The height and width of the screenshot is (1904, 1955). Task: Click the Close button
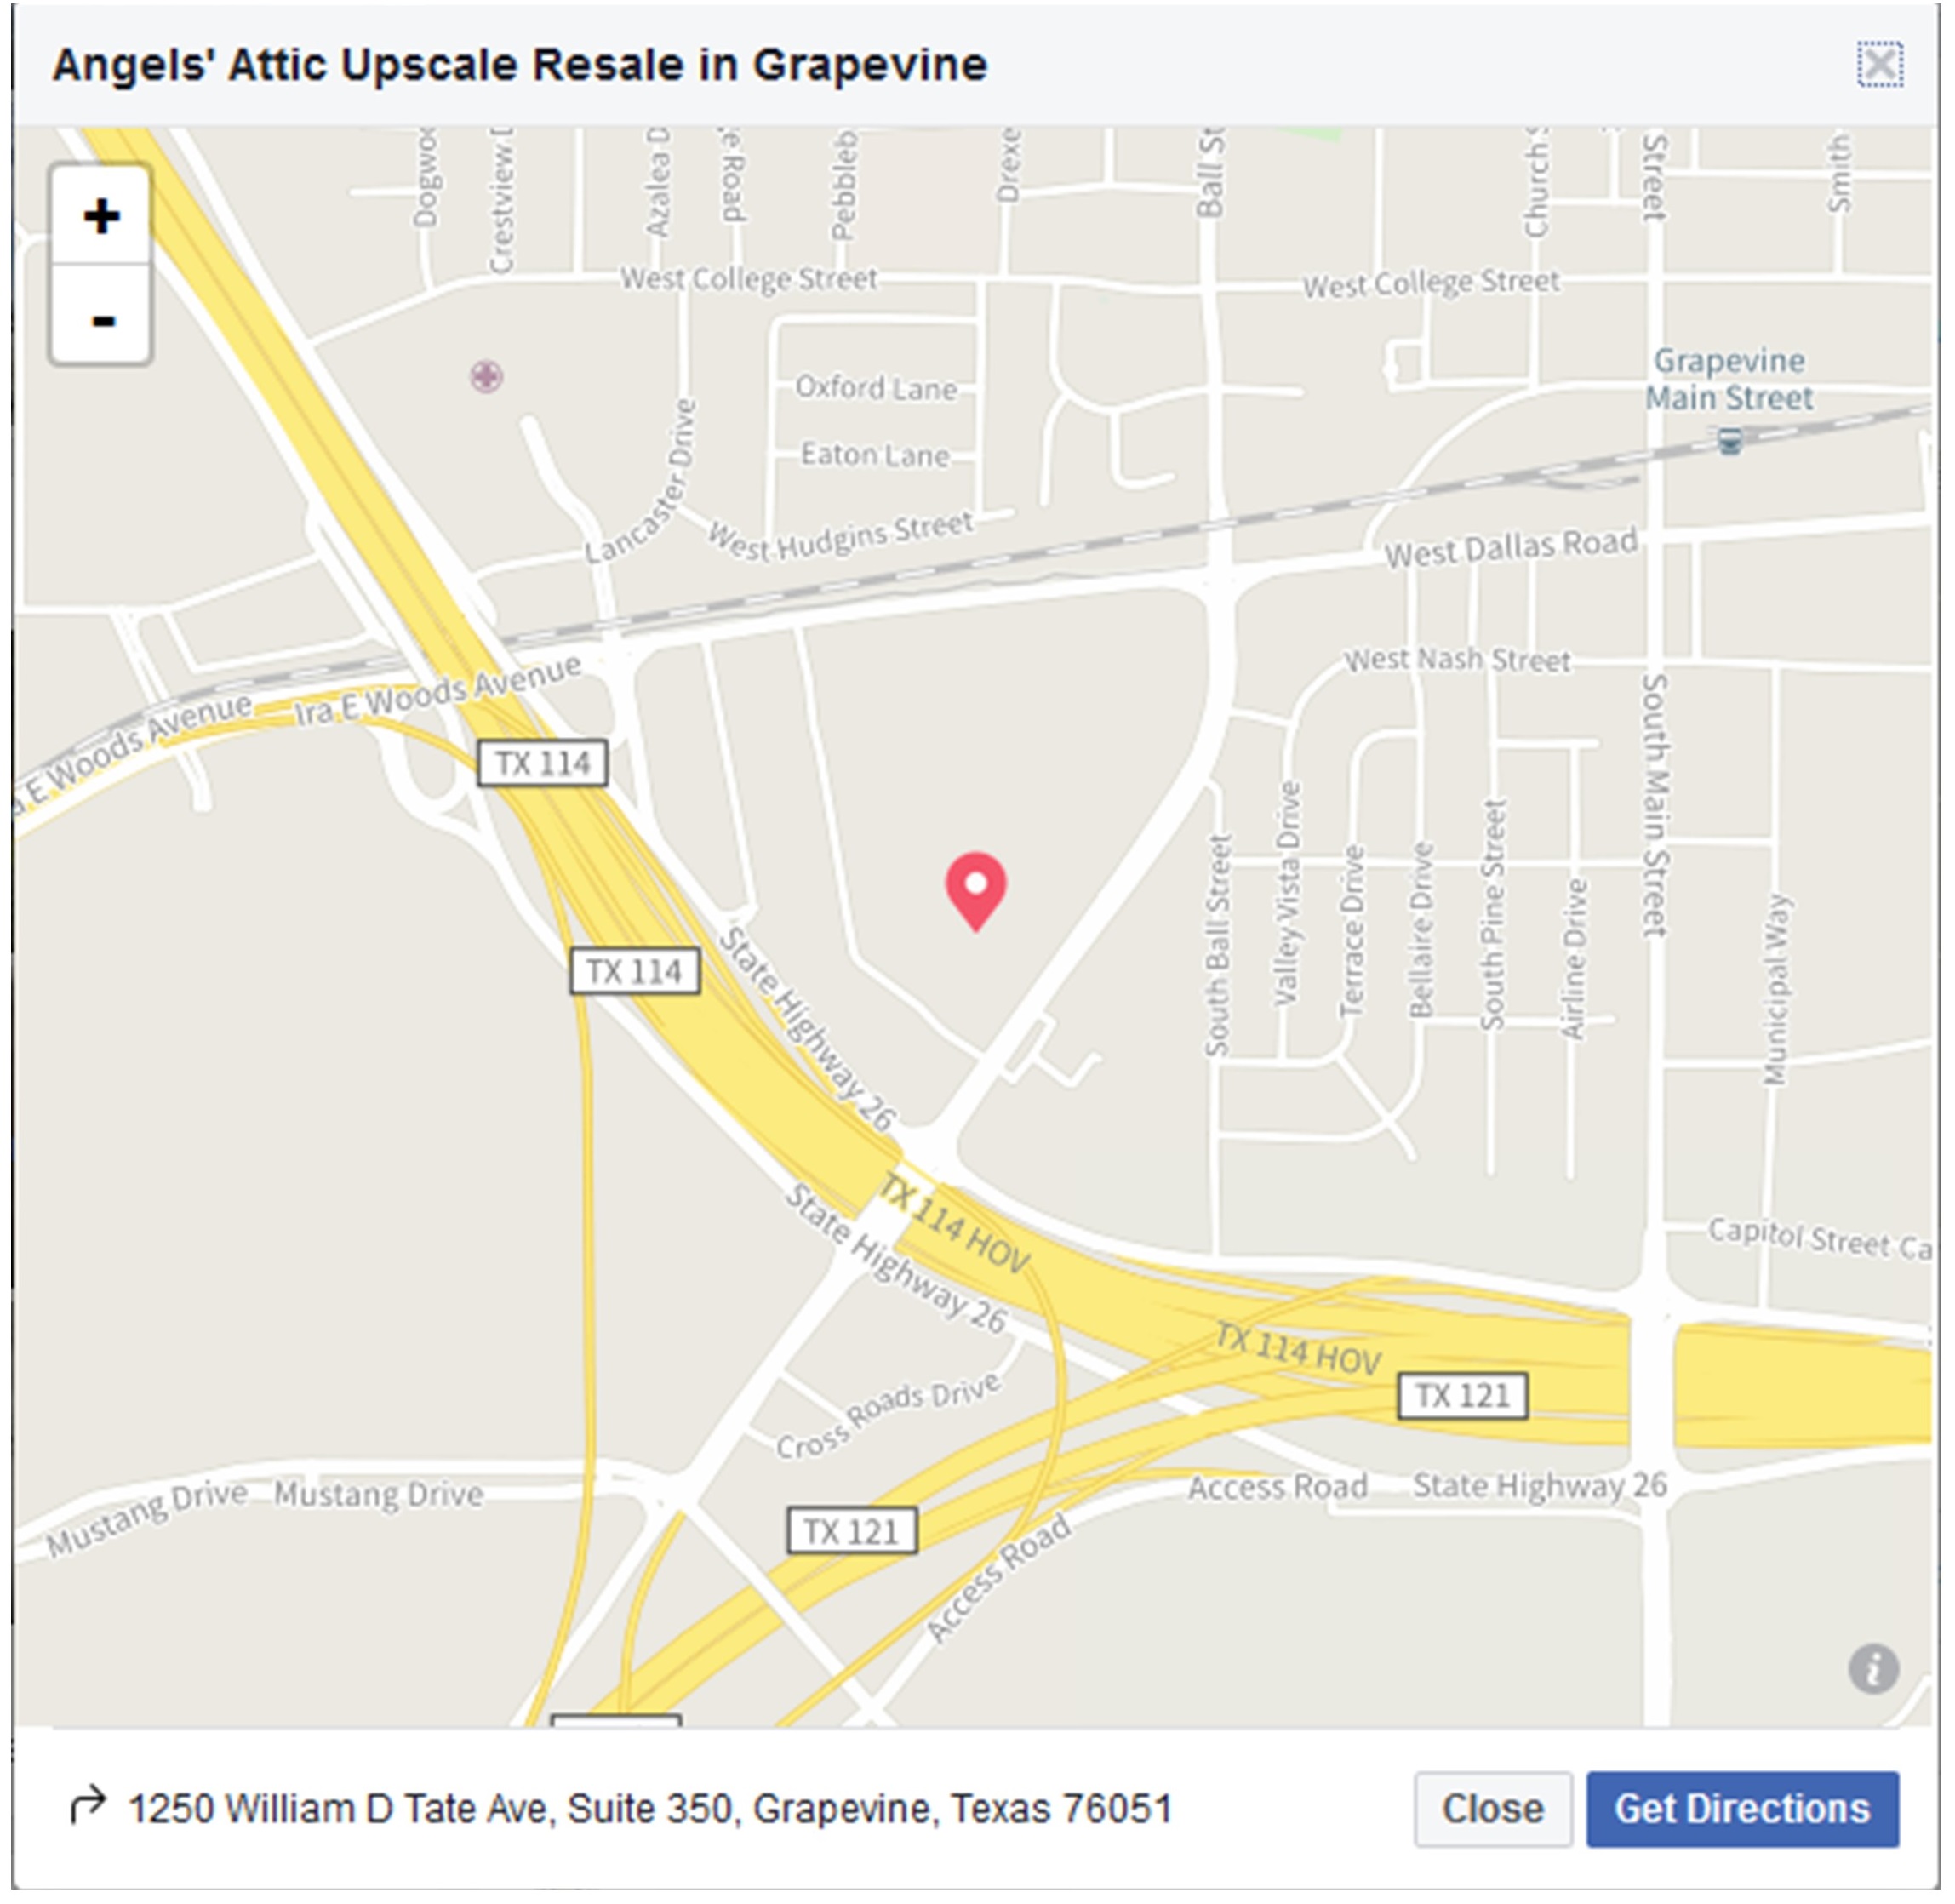[x=1492, y=1809]
